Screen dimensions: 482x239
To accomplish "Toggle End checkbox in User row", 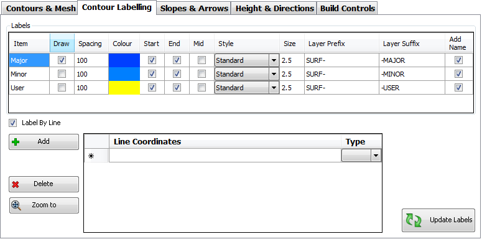I will 177,88.
